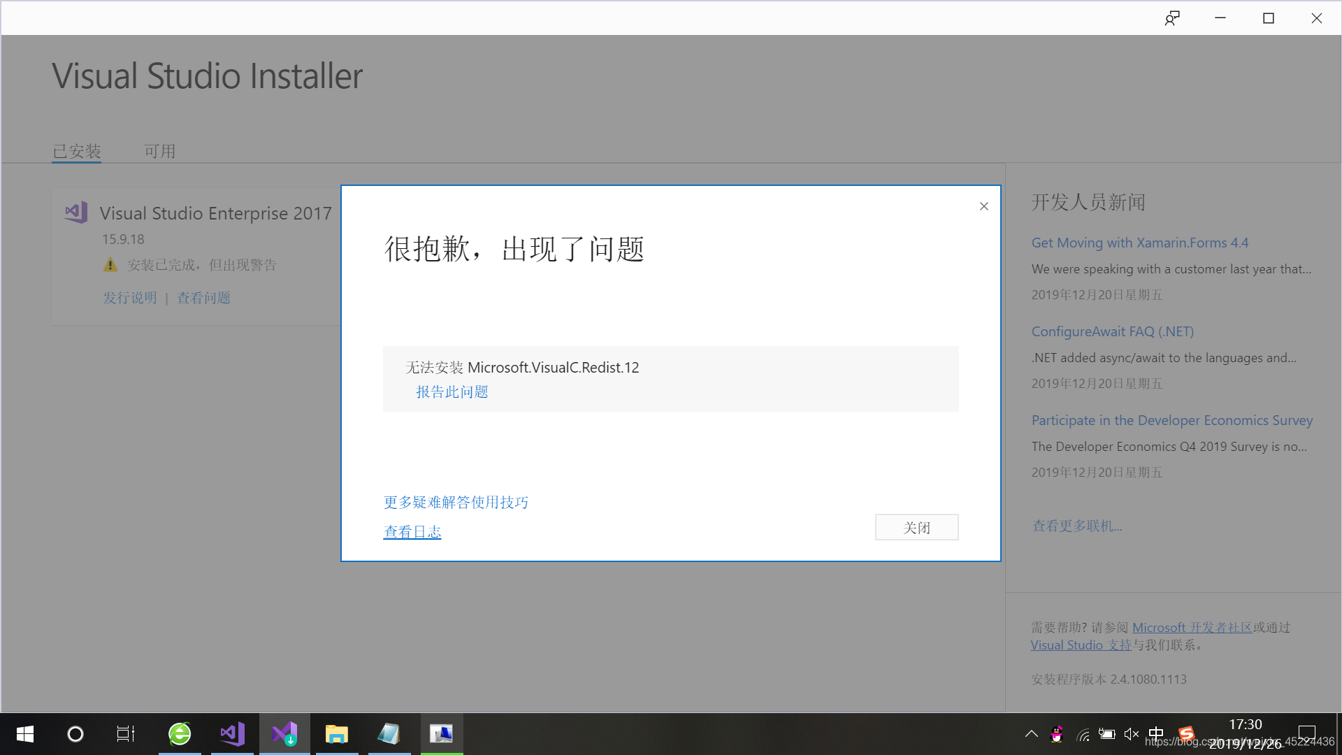Unmute the system volume in the tray
1342x755 pixels.
pyautogui.click(x=1132, y=734)
